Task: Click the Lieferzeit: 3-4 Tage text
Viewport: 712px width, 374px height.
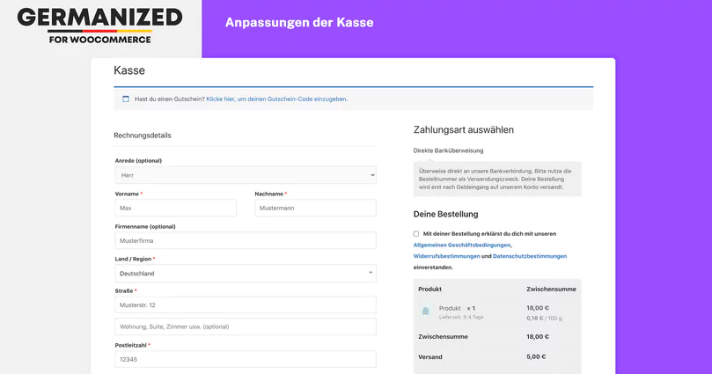Action: point(461,318)
